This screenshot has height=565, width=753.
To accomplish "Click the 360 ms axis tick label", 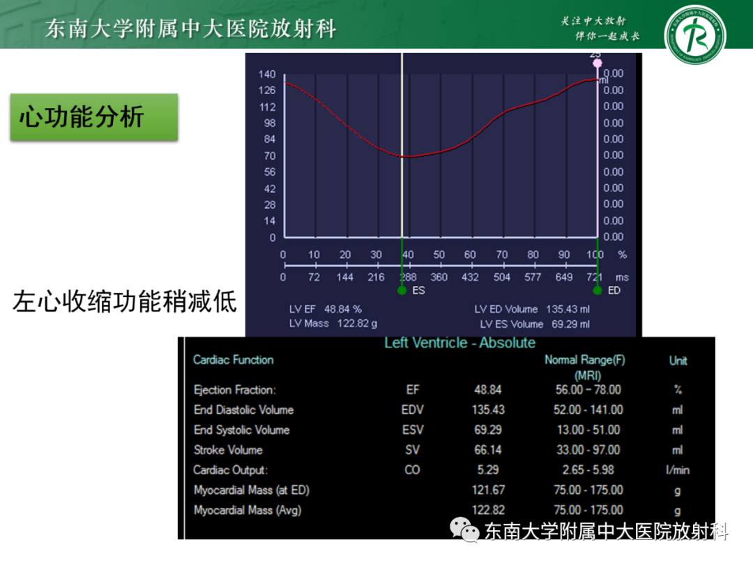I will [x=439, y=277].
